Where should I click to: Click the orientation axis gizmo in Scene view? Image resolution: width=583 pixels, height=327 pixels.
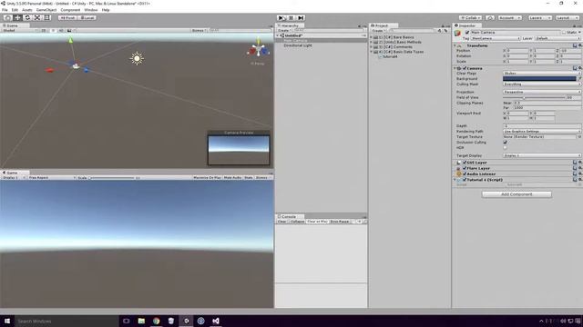(x=258, y=49)
